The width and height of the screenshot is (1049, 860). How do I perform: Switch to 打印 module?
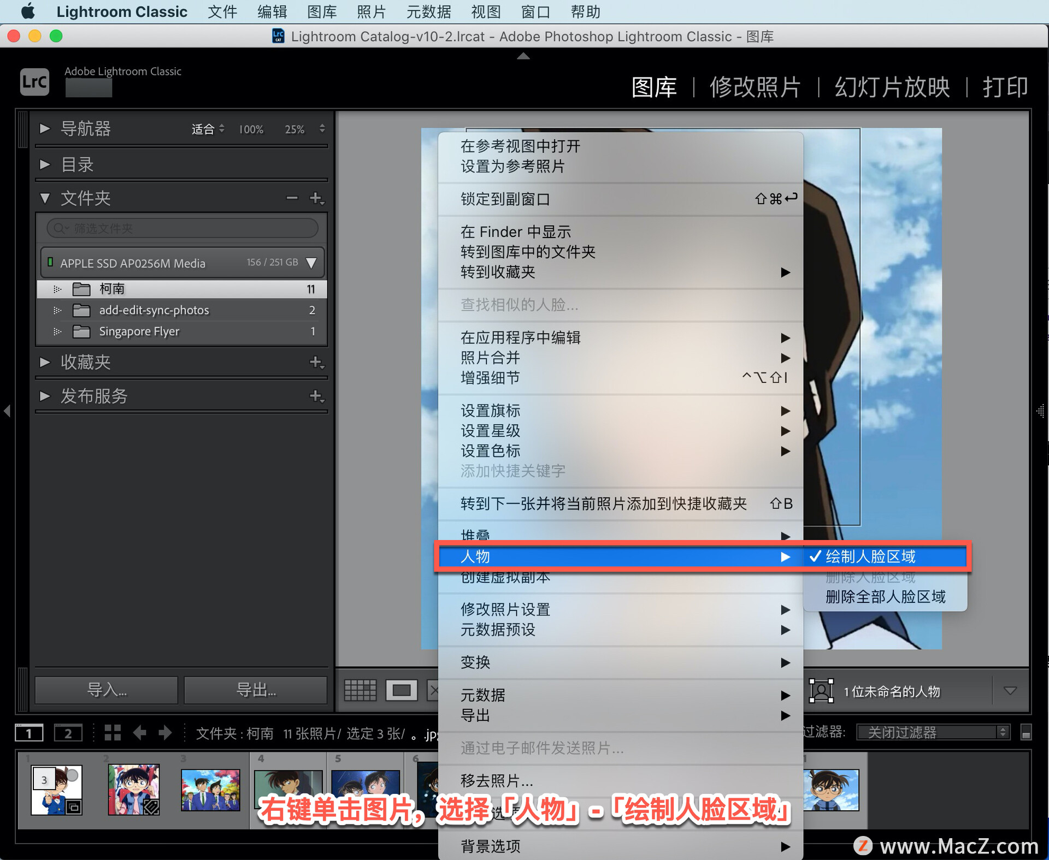click(1005, 87)
